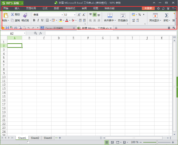Image resolution: width=178 pixels, height=145 pixels.
Task: Click the insert function fx icon
Action: (41, 33)
